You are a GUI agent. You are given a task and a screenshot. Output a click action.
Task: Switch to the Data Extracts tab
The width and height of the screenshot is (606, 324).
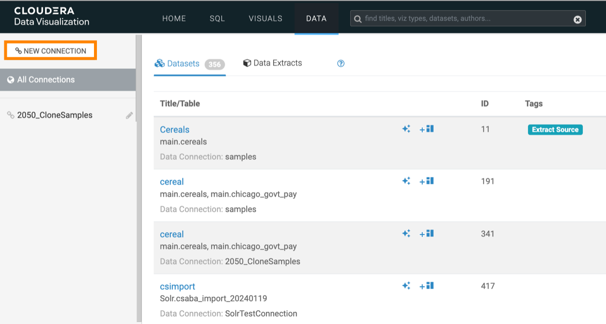[x=273, y=63]
